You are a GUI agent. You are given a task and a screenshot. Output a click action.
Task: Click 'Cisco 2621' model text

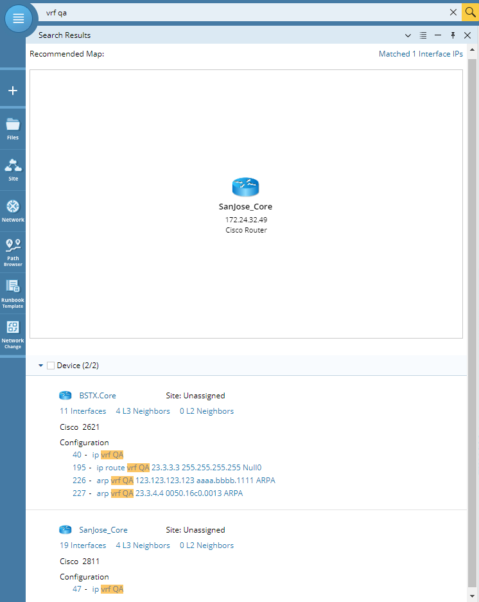(x=80, y=427)
